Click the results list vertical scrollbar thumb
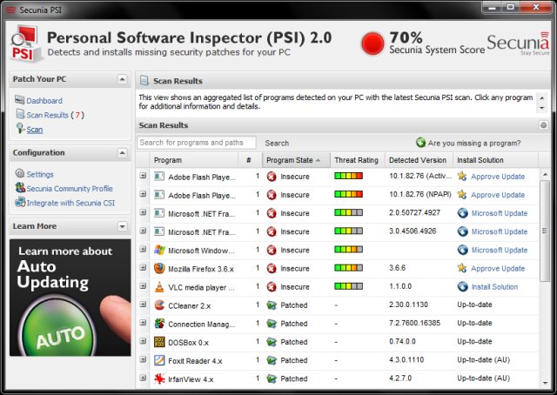 click(544, 231)
